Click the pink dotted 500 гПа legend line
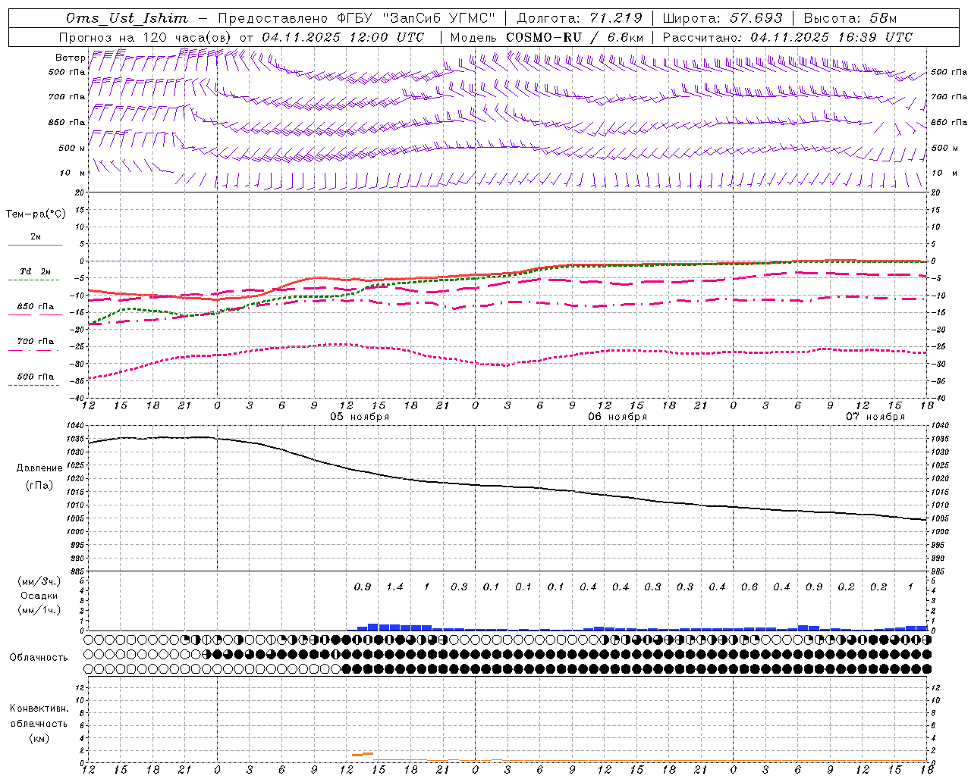This screenshot has width=971, height=776. 35,386
